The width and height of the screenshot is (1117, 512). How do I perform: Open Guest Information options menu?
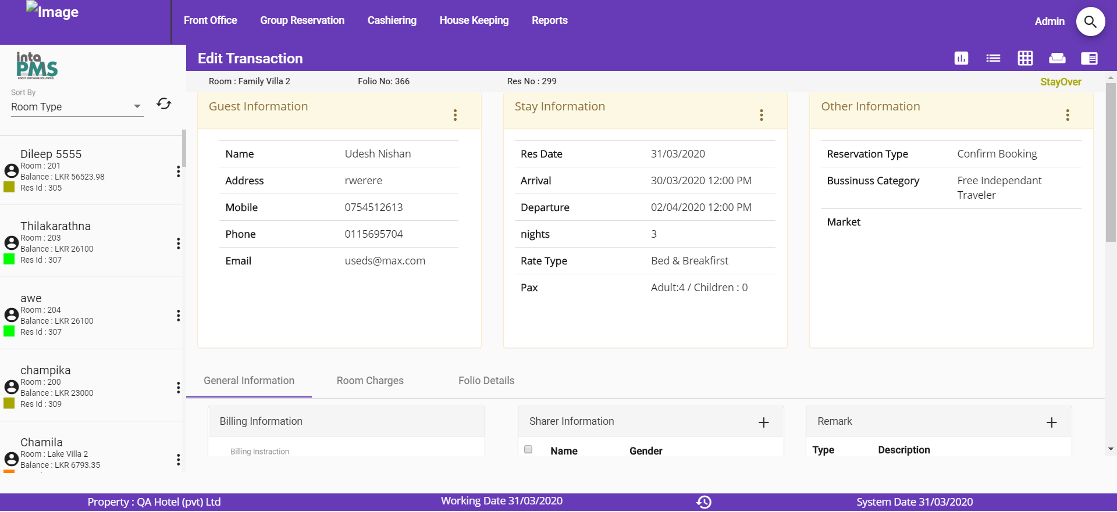click(x=455, y=115)
